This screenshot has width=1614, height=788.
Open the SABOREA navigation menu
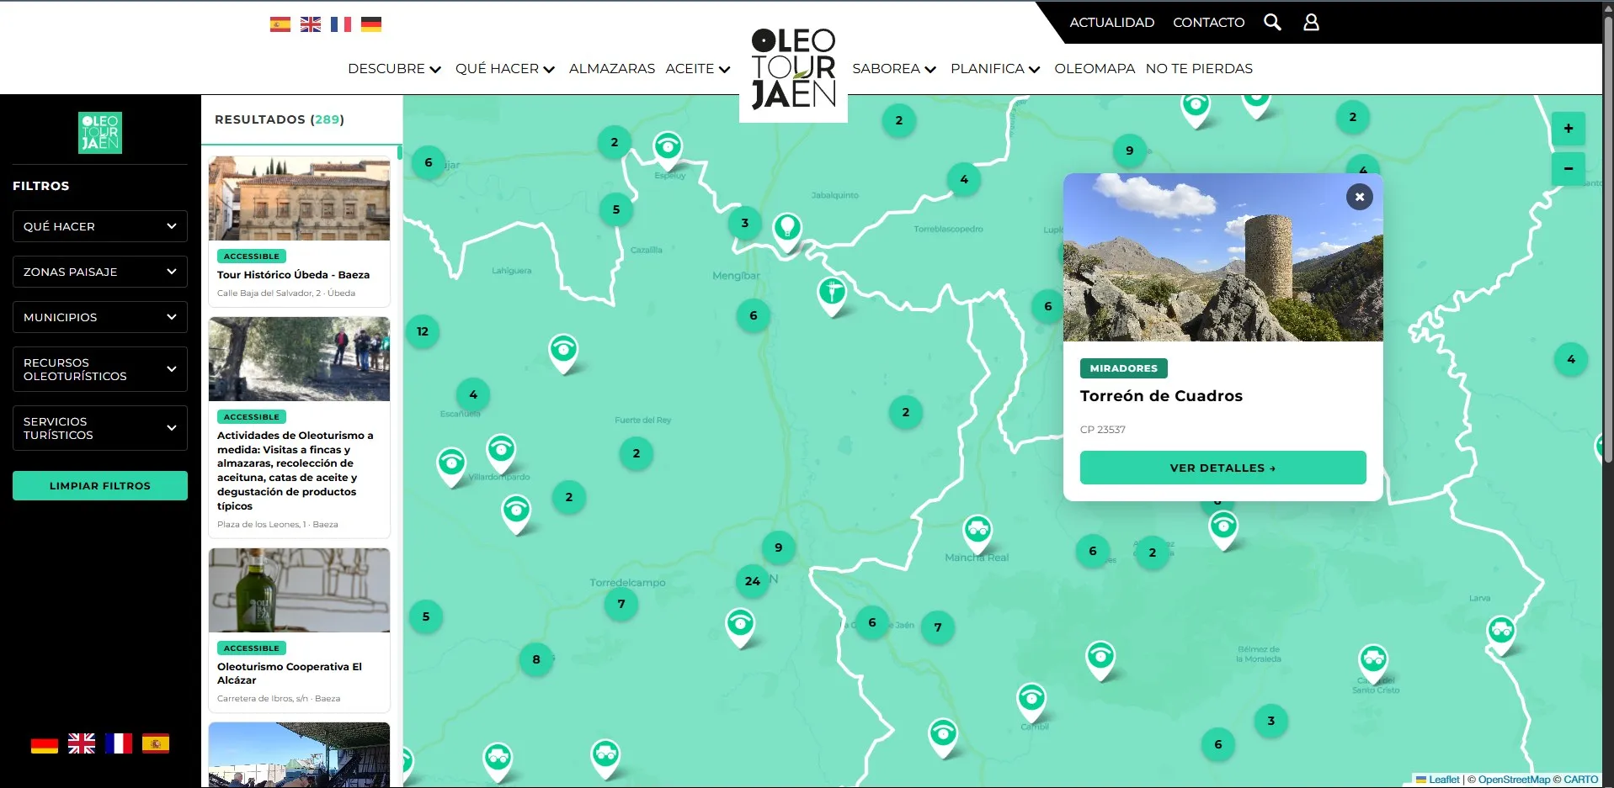point(894,69)
